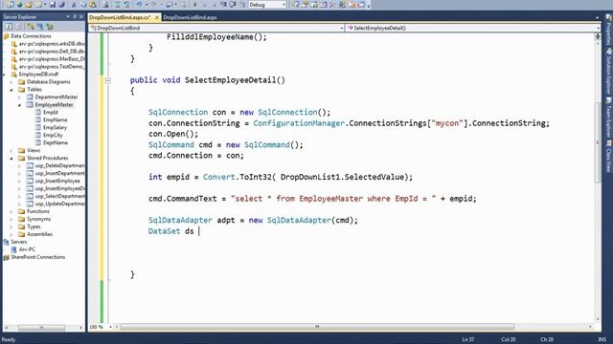Open the SelectEmployeeDetail member dropdown
This screenshot has height=344, width=613.
pyautogui.click(x=598, y=28)
